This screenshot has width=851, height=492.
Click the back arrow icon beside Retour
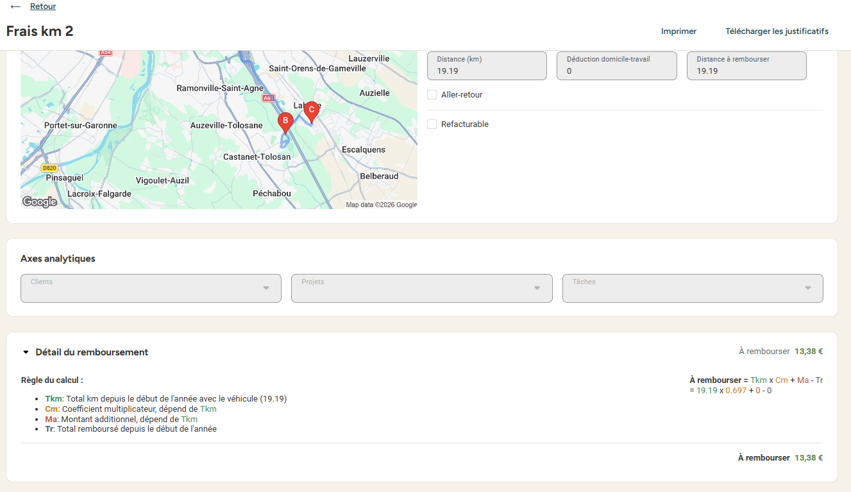point(16,6)
